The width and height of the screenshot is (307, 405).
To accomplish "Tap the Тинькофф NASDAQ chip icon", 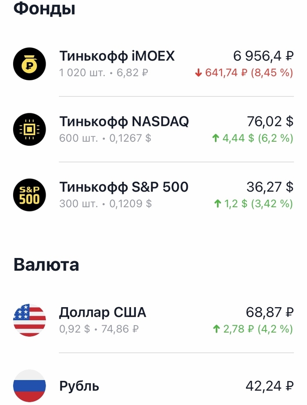I will point(29,129).
